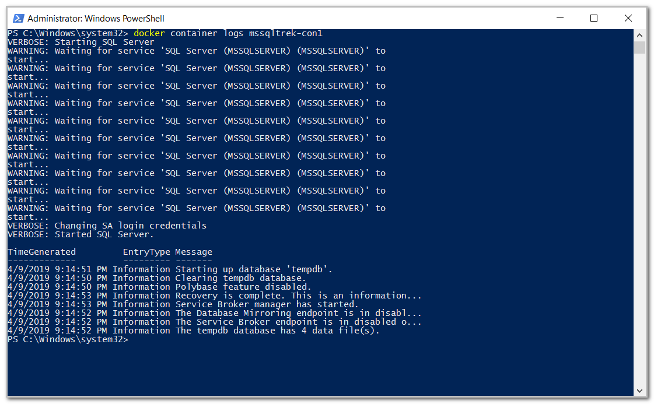The width and height of the screenshot is (654, 404).
Task: Click the 'TimeGenerated' column header text
Action: click(41, 252)
